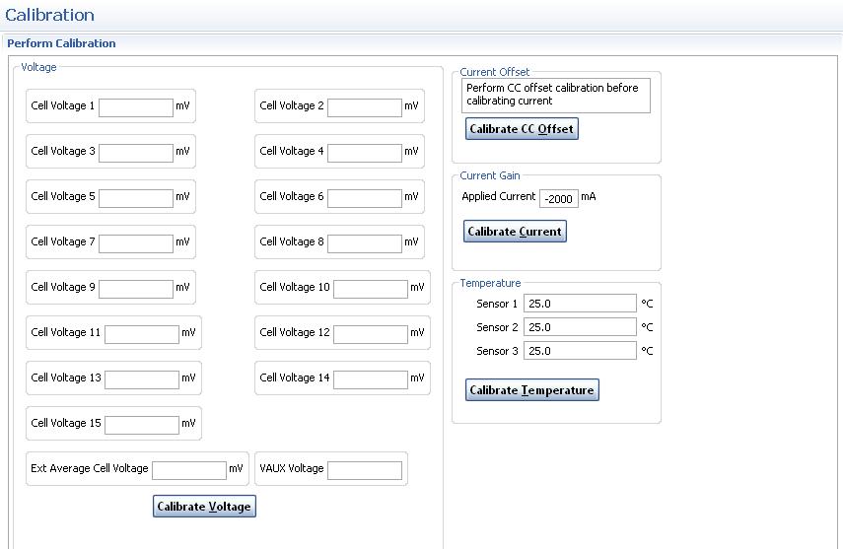843x549 pixels.
Task: Select the Cell Voltage 11 input
Action: tap(142, 333)
